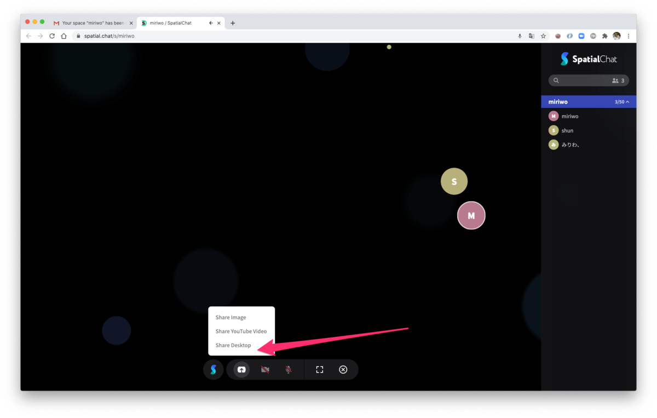Click the gray round extension icon
Image resolution: width=657 pixels, height=418 pixels.
click(593, 36)
